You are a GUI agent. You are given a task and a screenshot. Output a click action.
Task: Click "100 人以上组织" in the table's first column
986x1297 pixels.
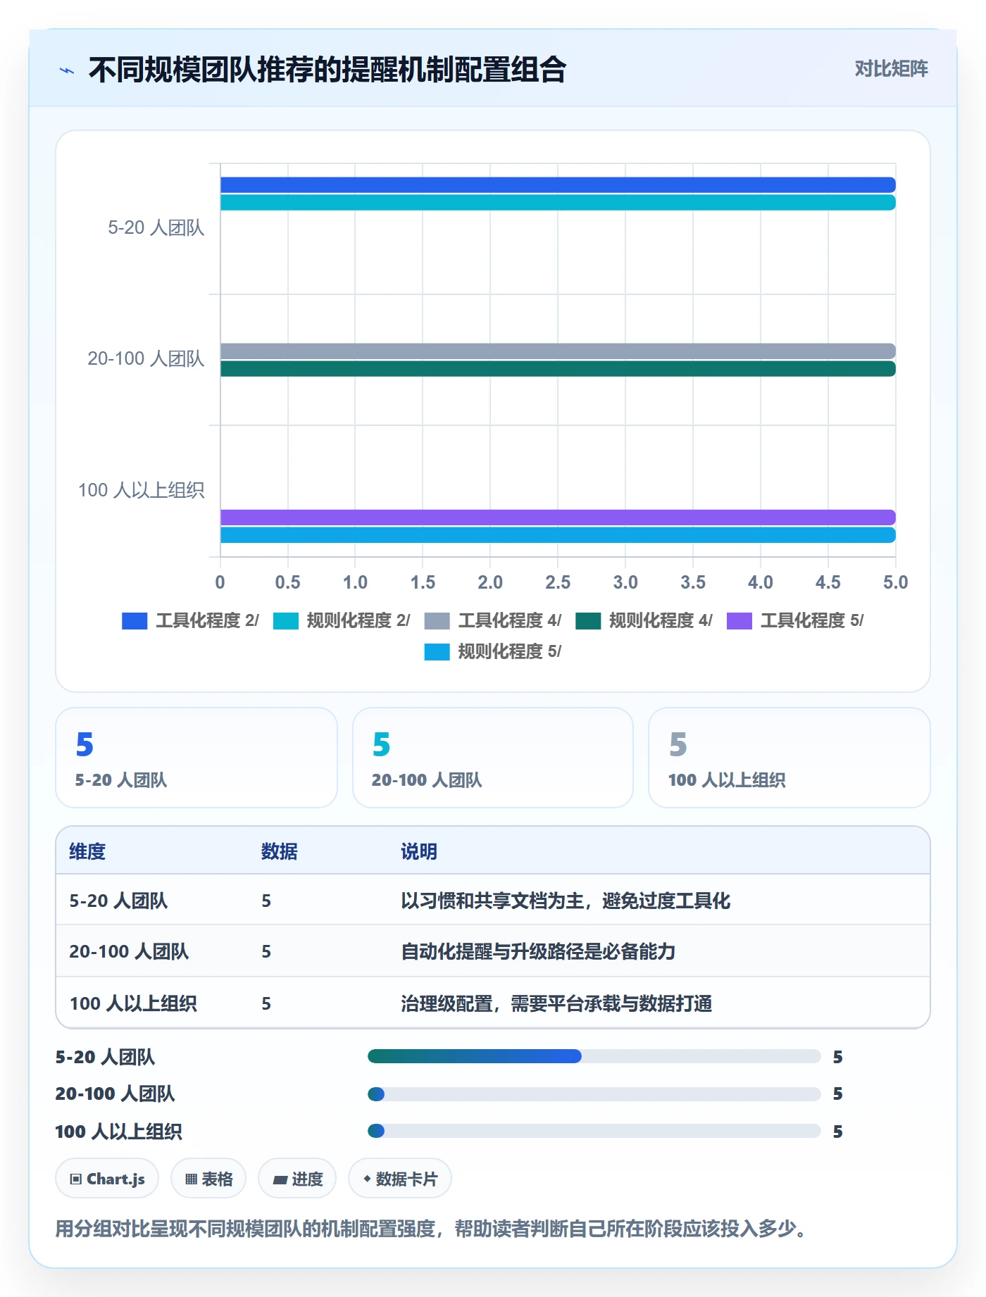point(133,1003)
